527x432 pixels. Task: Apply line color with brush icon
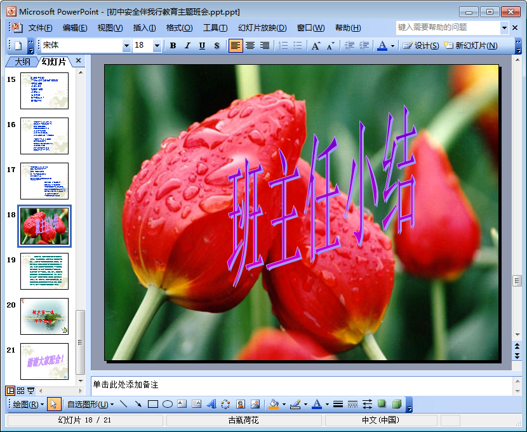pyautogui.click(x=295, y=404)
